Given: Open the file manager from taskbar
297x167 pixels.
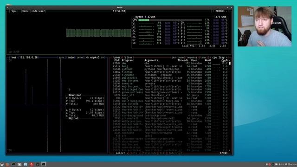Looking at the screenshot, I should tap(19, 164).
